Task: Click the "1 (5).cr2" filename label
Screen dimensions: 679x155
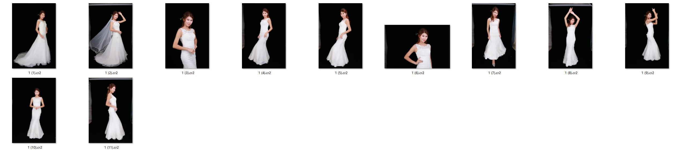Action: pyautogui.click(x=341, y=73)
